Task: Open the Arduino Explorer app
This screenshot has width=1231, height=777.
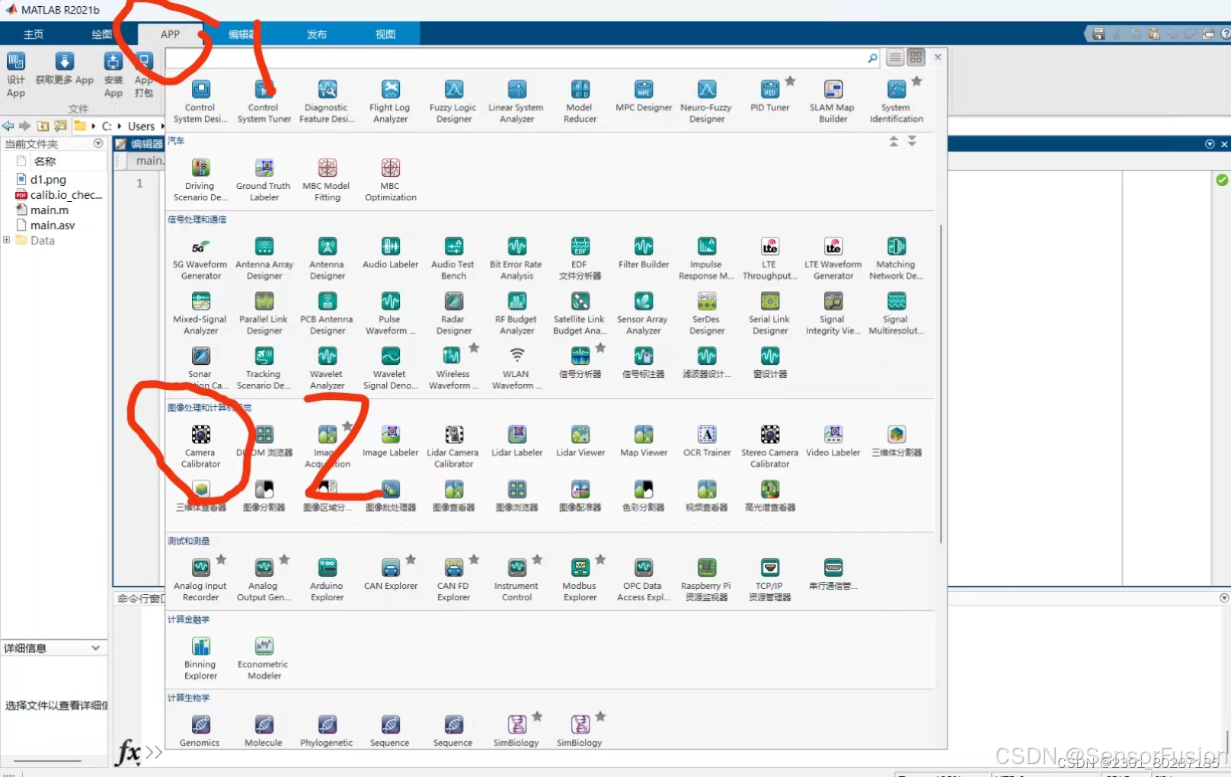Action: pos(327,579)
